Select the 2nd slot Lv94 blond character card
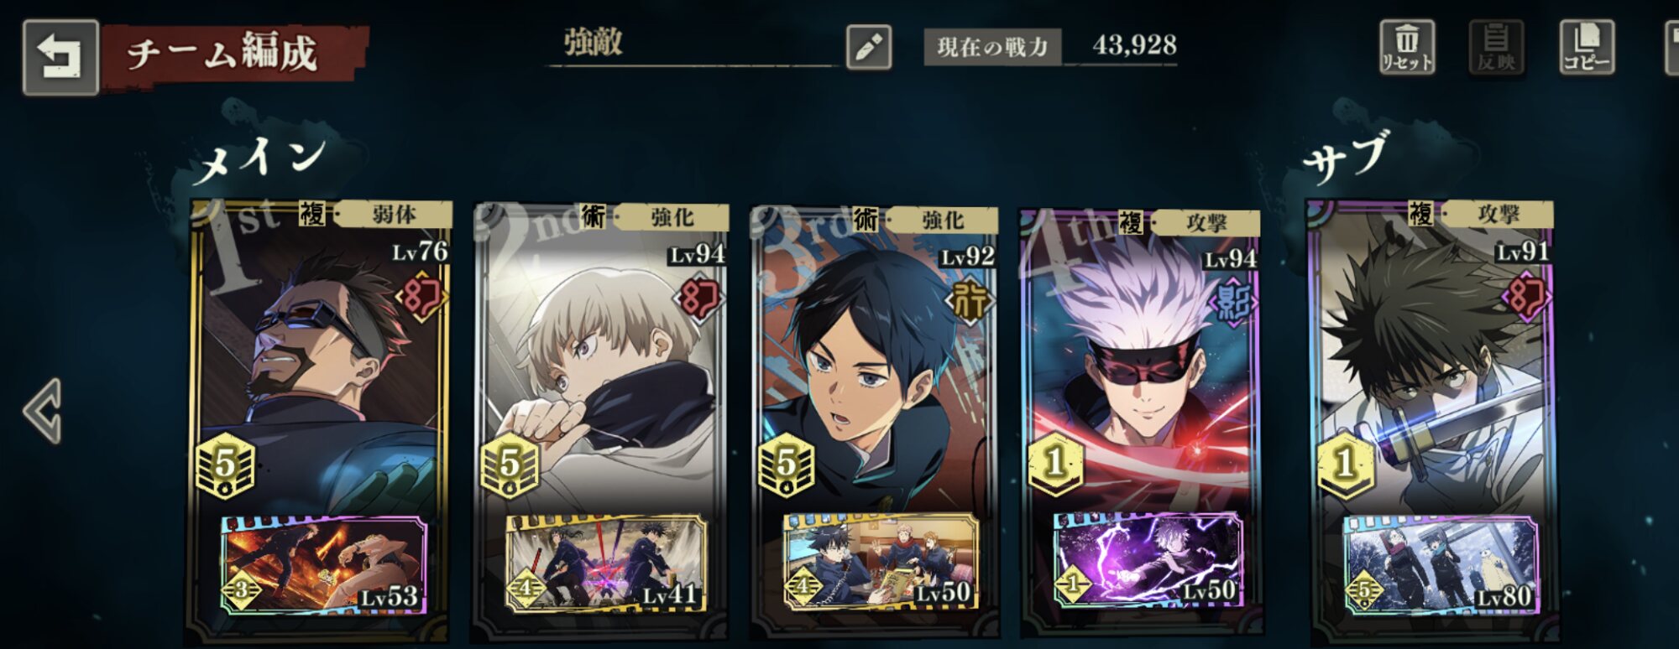The width and height of the screenshot is (1679, 649). [601, 361]
